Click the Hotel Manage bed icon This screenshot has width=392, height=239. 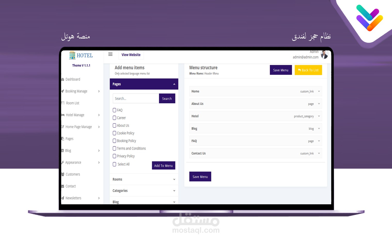click(x=63, y=115)
